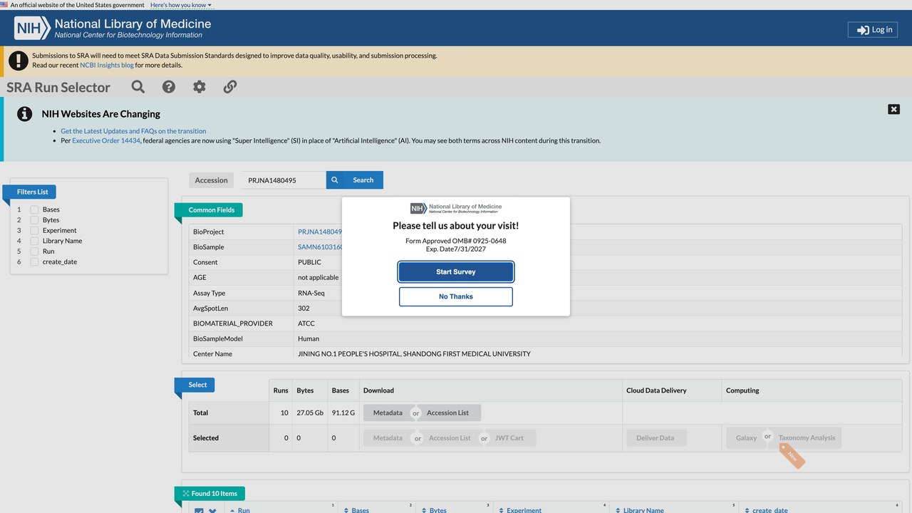Click the Found 10 Items label
The image size is (912, 513).
point(214,493)
